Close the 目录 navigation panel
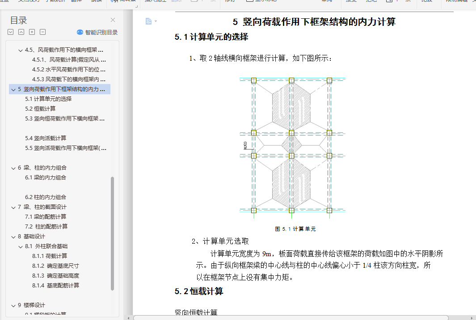Image resolution: width=476 pixels, height=320 pixels. pos(113,20)
